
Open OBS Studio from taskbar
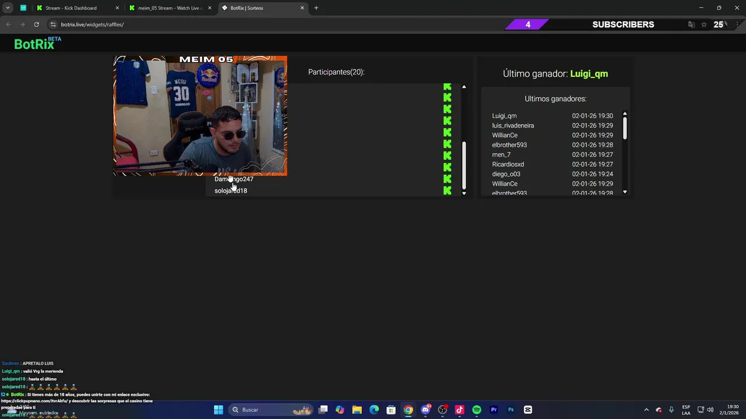442,410
